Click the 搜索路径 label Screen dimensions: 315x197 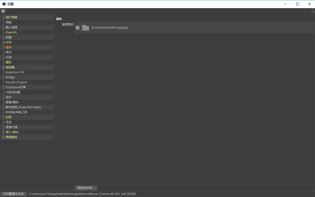[x=68, y=24]
